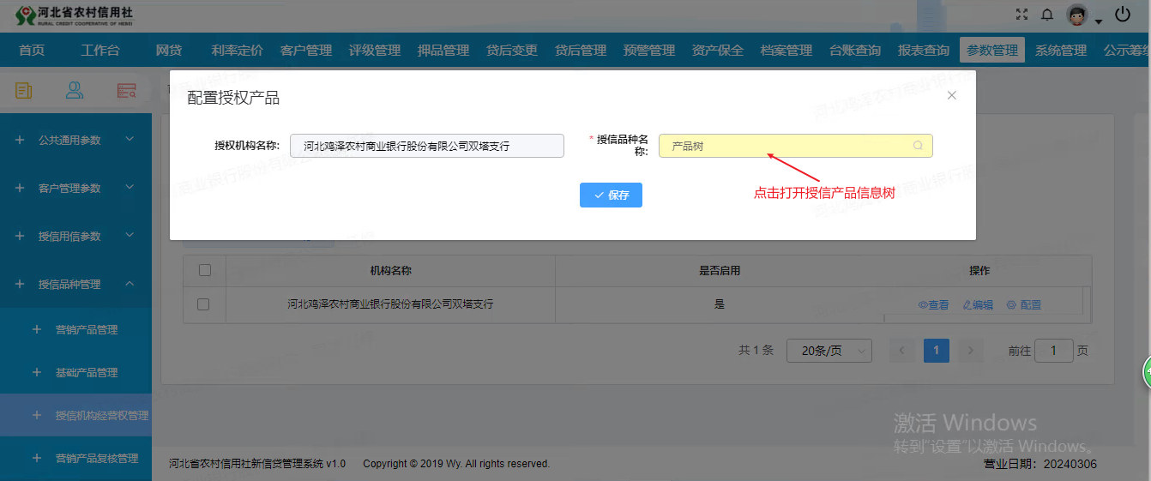Open 工作台 menu

(x=100, y=50)
